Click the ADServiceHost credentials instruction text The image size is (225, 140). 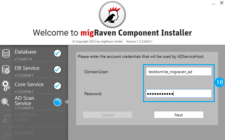coord(141,57)
